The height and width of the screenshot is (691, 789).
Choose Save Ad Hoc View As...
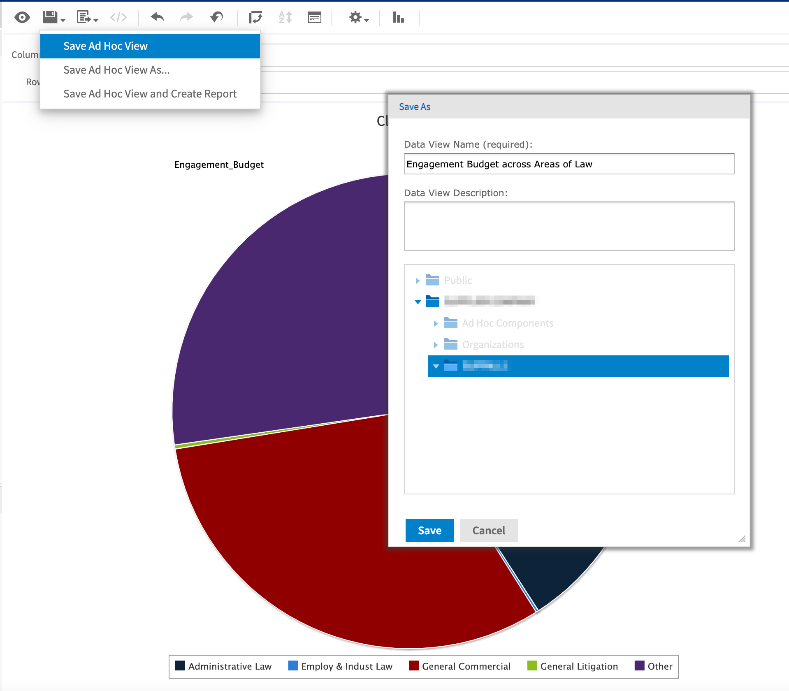point(116,70)
